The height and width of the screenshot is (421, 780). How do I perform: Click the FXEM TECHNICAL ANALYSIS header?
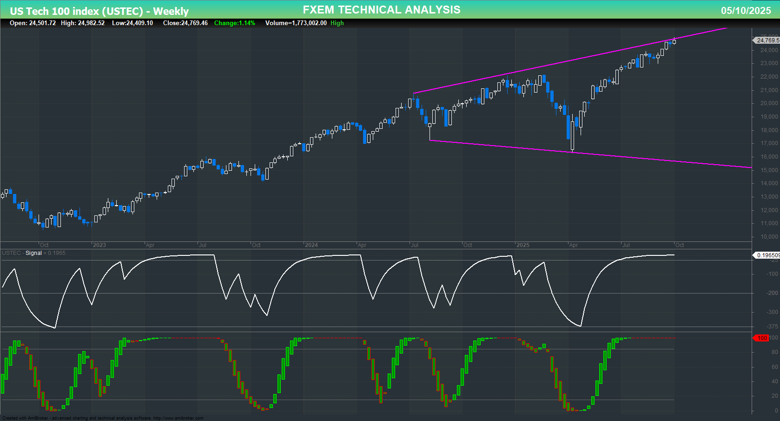pos(381,9)
